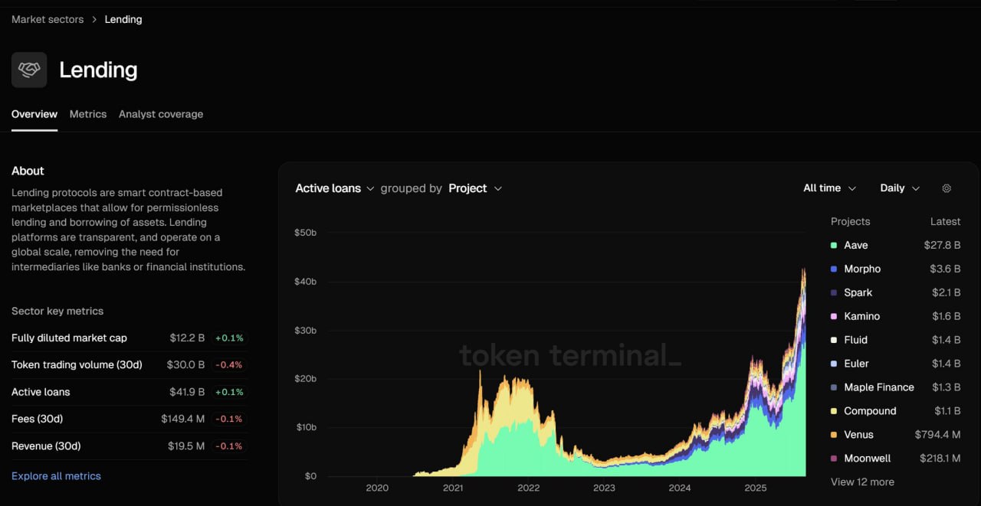Click Kamino pink legend marker
The image size is (981, 506).
click(x=834, y=316)
